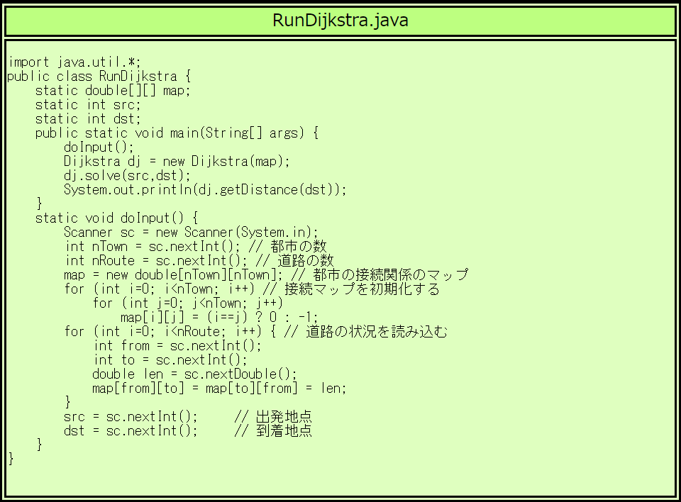Click the dj.solve(src,dst) statement

(128, 175)
